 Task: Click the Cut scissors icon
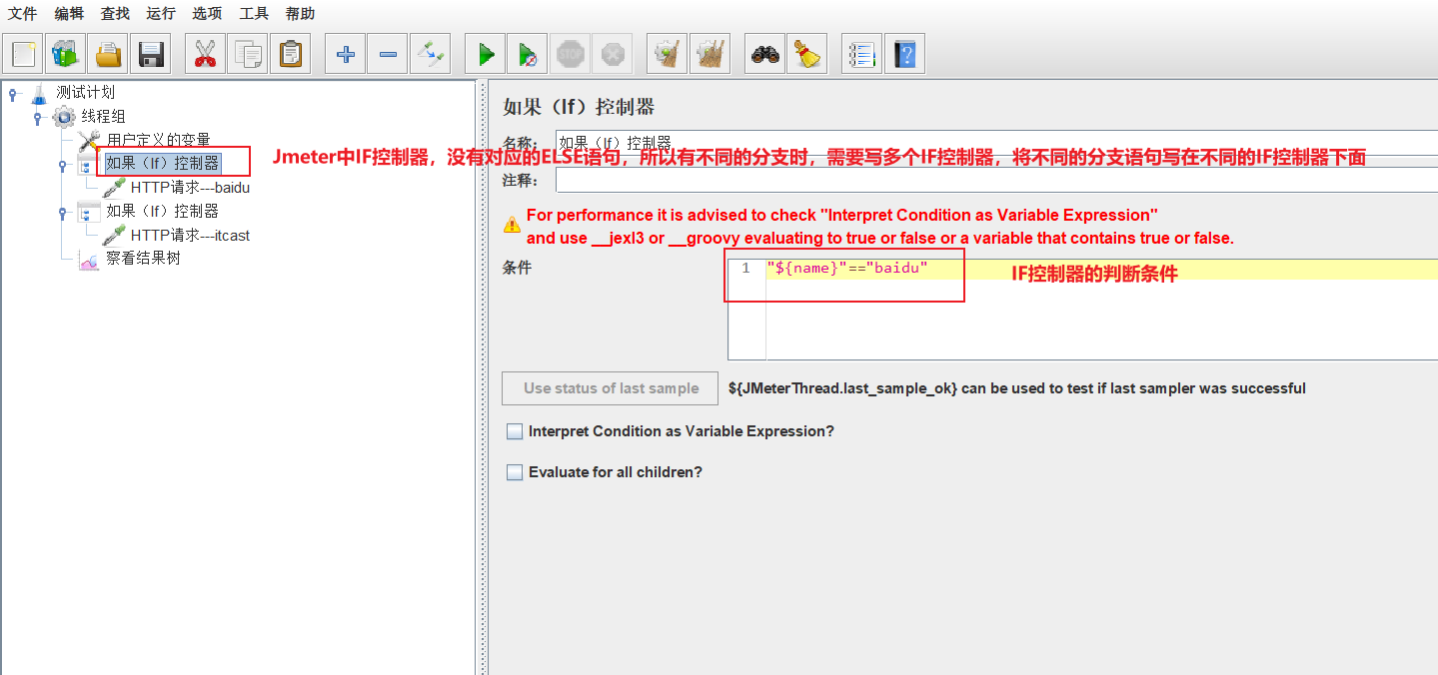click(x=205, y=54)
